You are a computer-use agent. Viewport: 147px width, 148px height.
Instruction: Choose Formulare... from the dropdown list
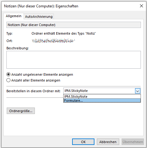[x=102, y=101]
